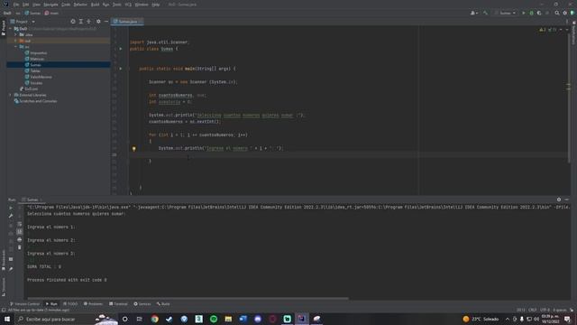Open the Sumas run configuration dropdown
577x325 pixels.
pos(506,13)
